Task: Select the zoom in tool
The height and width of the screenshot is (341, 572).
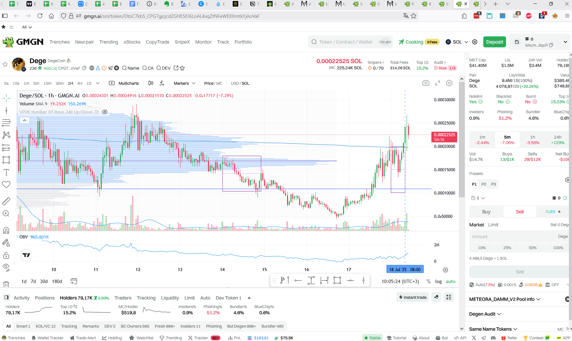Action: [6, 214]
